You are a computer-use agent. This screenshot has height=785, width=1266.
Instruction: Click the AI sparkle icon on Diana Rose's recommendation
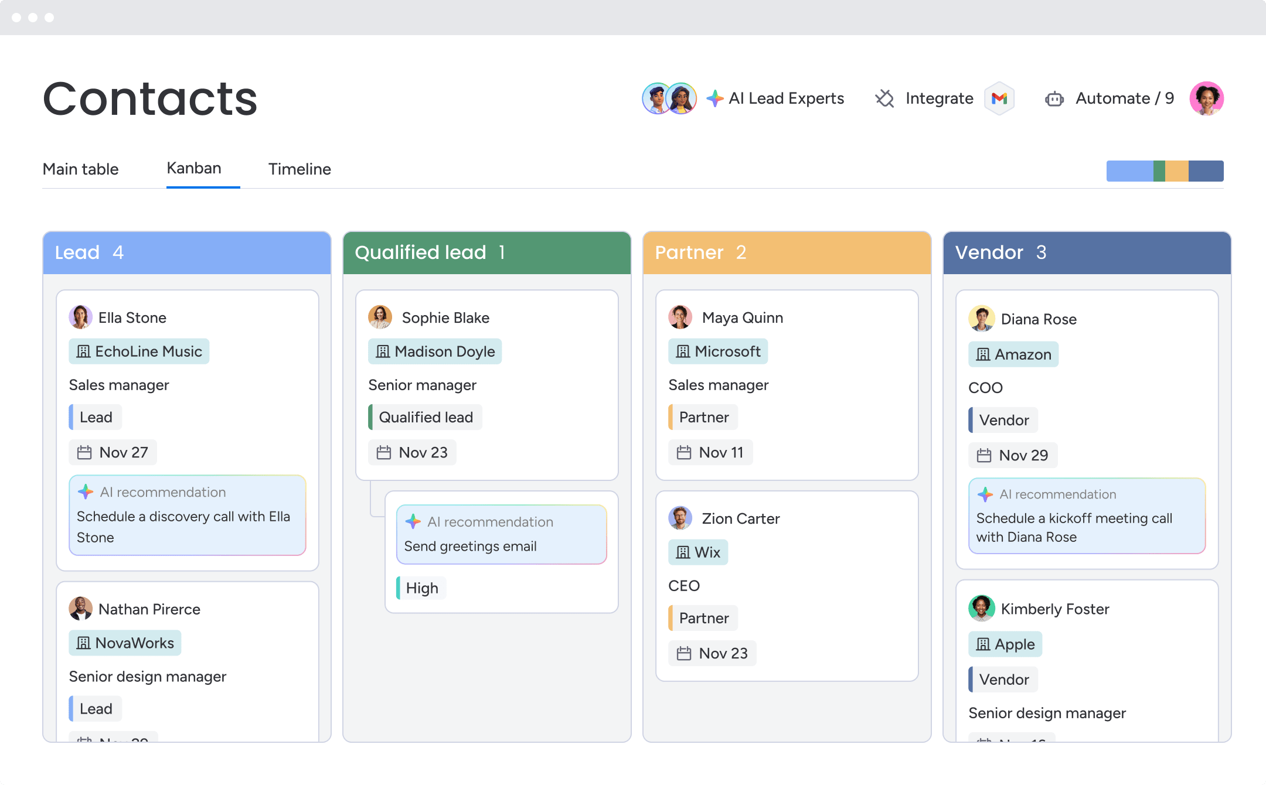click(984, 494)
